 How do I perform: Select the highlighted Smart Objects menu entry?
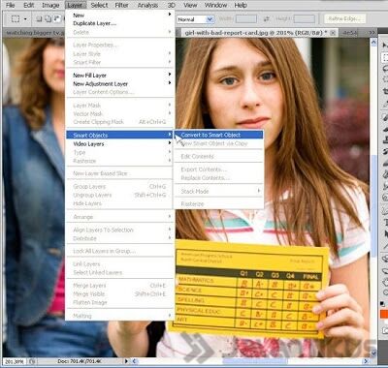click(120, 135)
